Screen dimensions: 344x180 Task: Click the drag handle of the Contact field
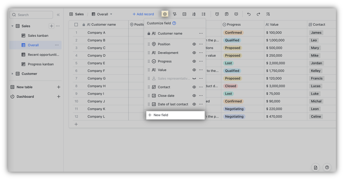[x=149, y=87]
